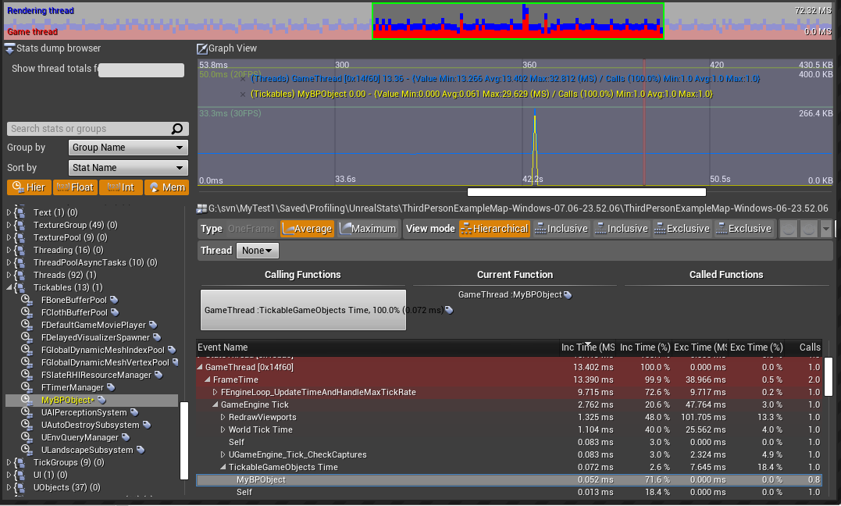841x506 pixels.
Task: Select the first Inclusive view mode
Action: [x=561, y=229]
